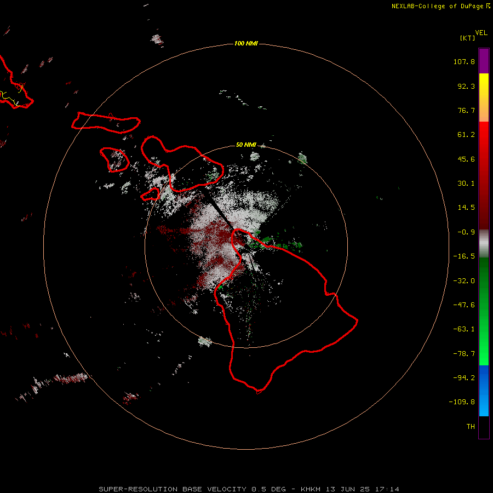Click the [KT] units label

(x=468, y=38)
